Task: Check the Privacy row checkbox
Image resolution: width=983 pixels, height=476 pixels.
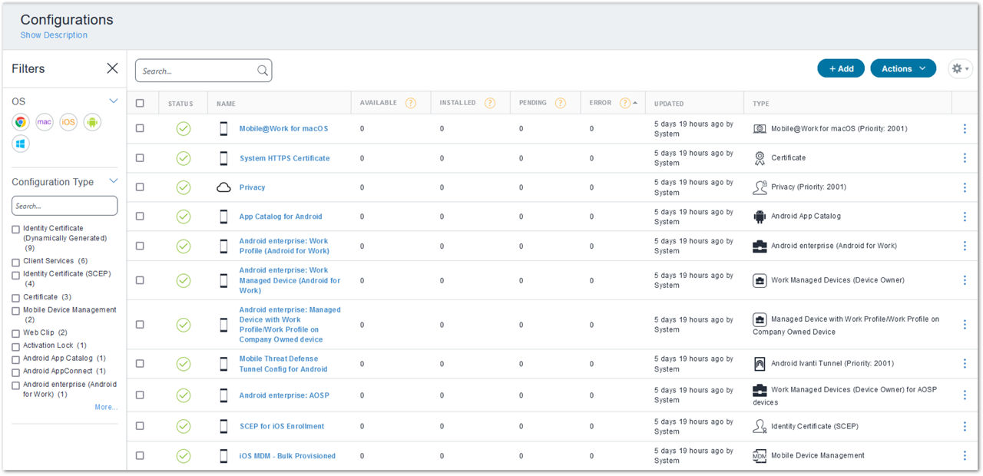Action: point(140,187)
